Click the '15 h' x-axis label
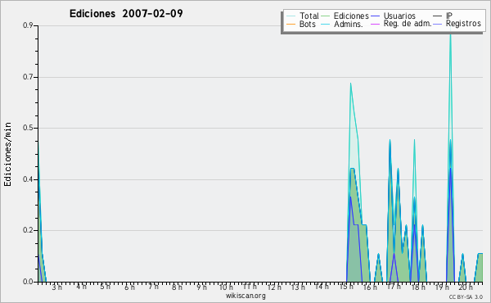This screenshot has height=303, width=491. coord(346,287)
